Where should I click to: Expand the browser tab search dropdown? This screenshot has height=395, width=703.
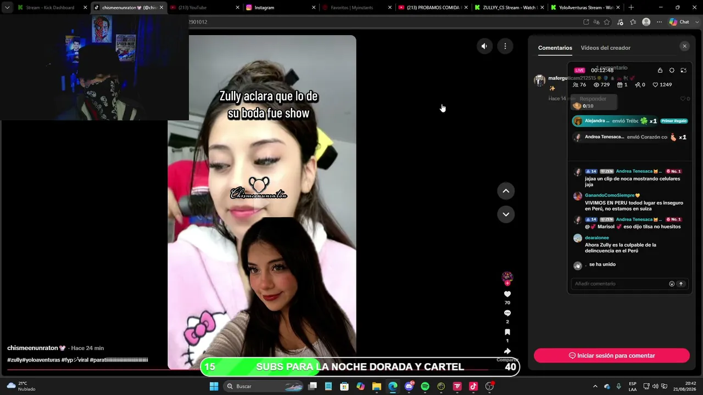7,8
